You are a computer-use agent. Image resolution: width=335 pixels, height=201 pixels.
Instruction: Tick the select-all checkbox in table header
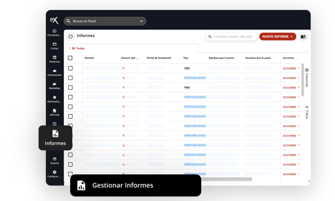[70, 58]
